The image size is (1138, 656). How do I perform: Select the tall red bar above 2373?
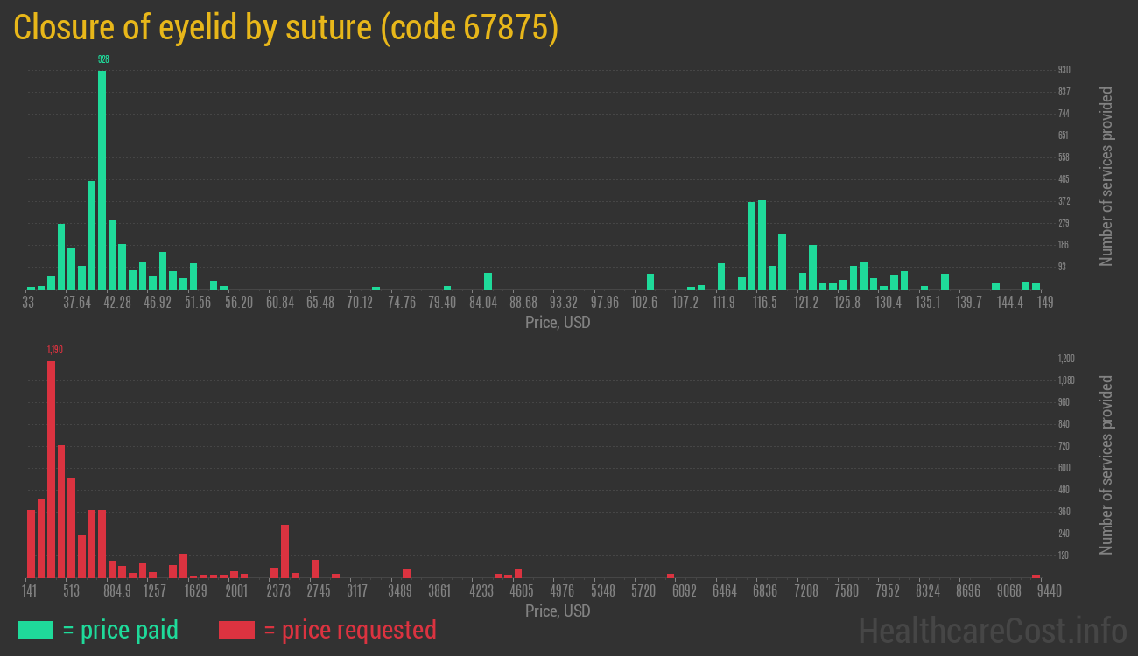[284, 550]
